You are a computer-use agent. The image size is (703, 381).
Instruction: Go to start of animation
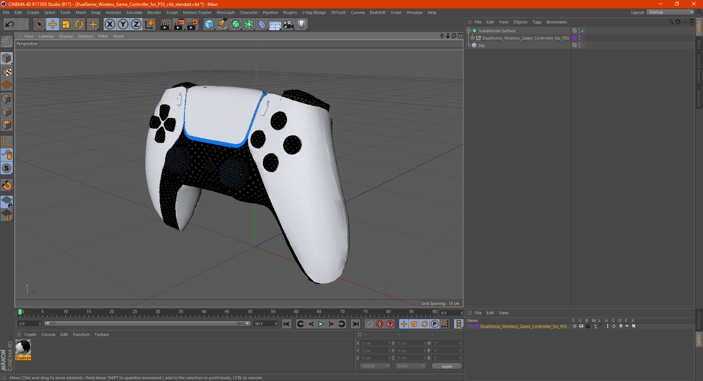click(287, 324)
